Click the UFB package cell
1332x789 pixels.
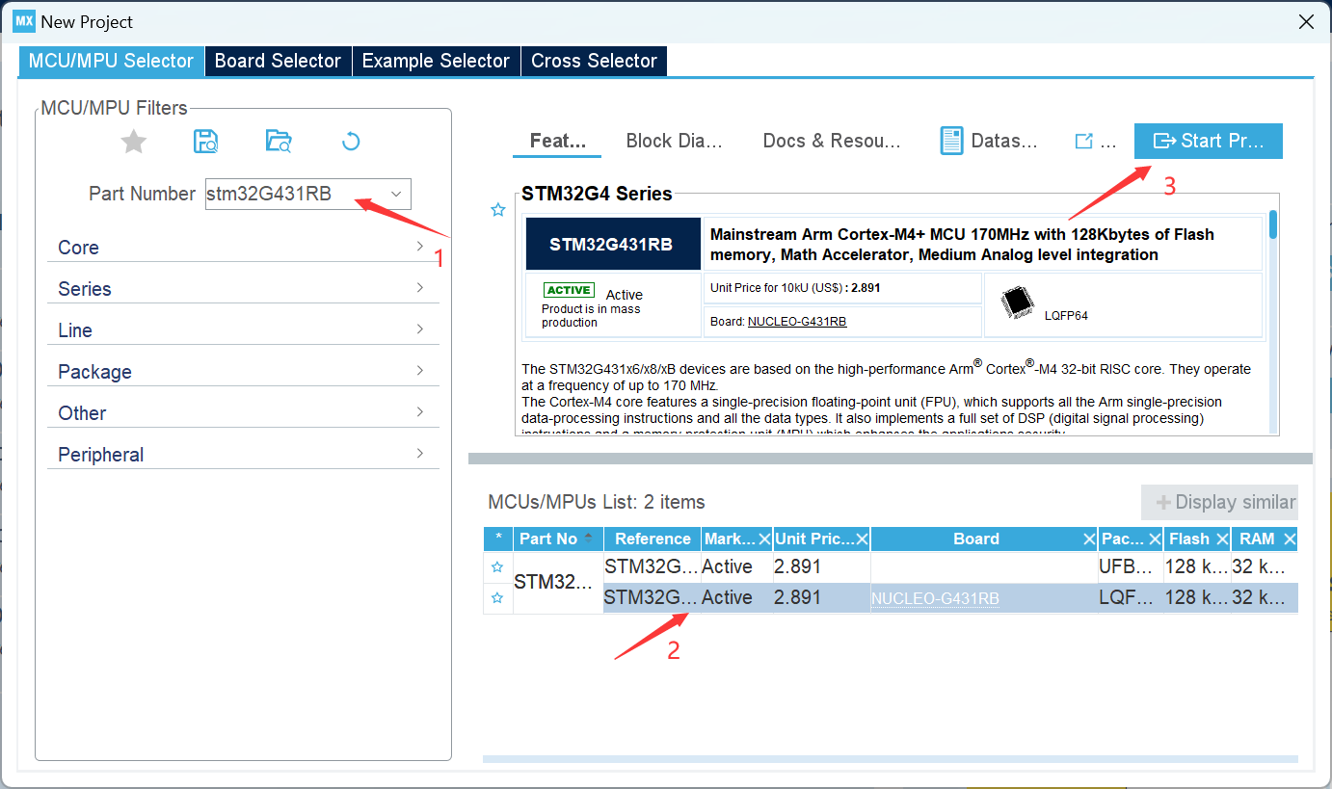click(x=1129, y=567)
